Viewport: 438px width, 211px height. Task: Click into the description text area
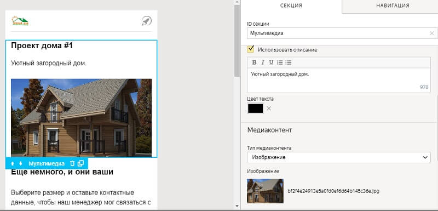(x=338, y=80)
